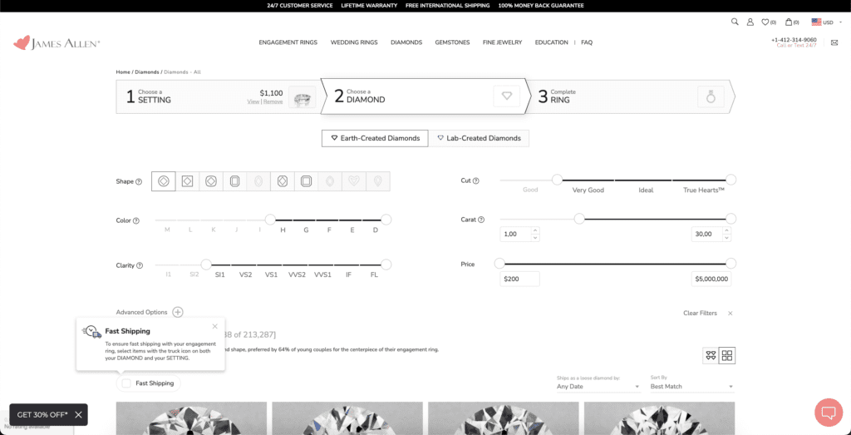The height and width of the screenshot is (435, 851).
Task: Decrease minimum carat with down arrow
Action: [535, 238]
